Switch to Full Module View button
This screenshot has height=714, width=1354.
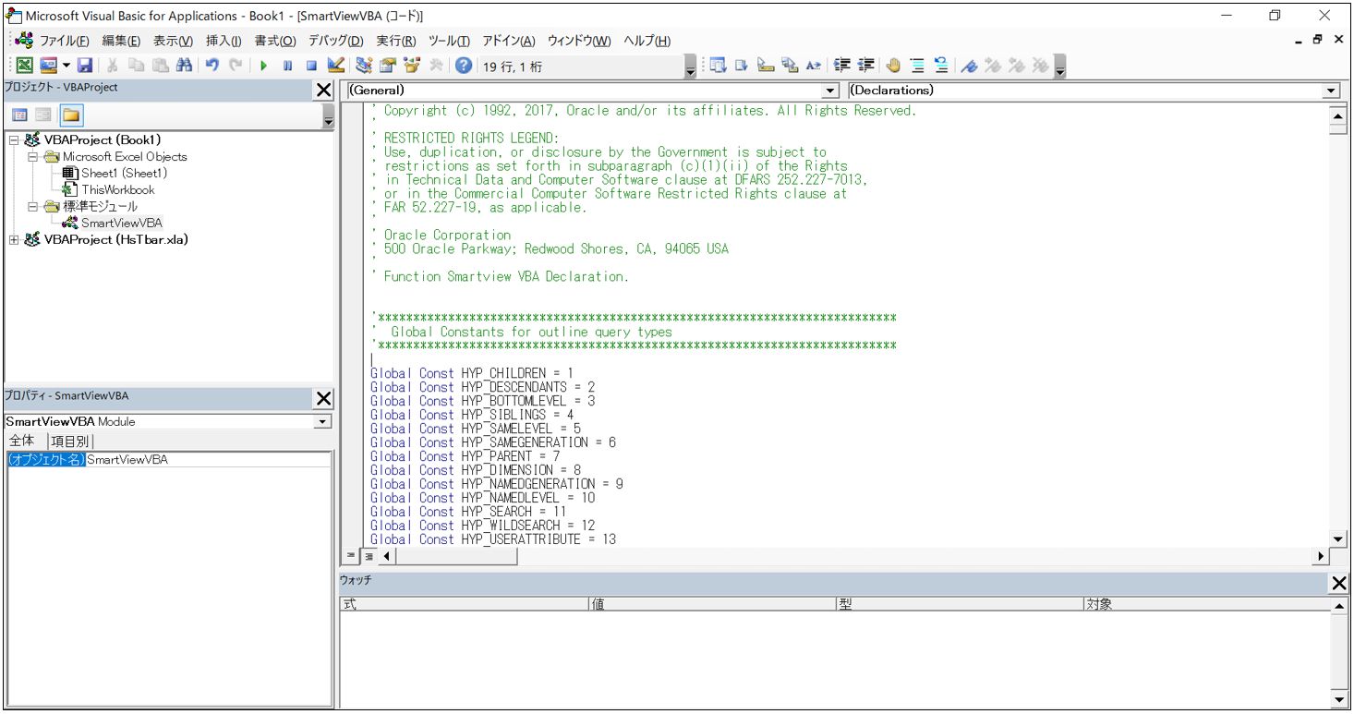(x=368, y=556)
